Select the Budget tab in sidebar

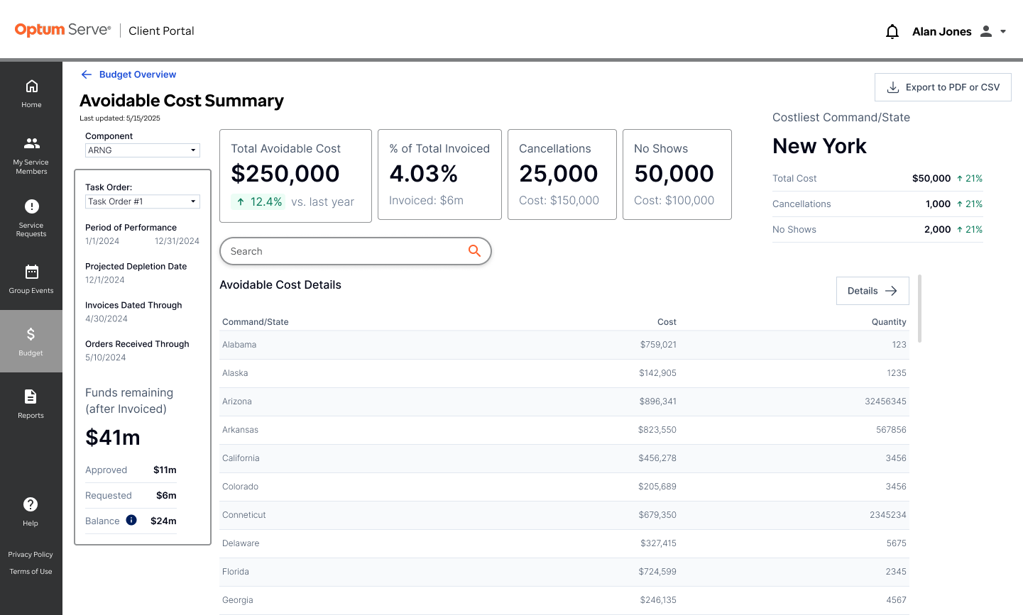[x=31, y=341]
